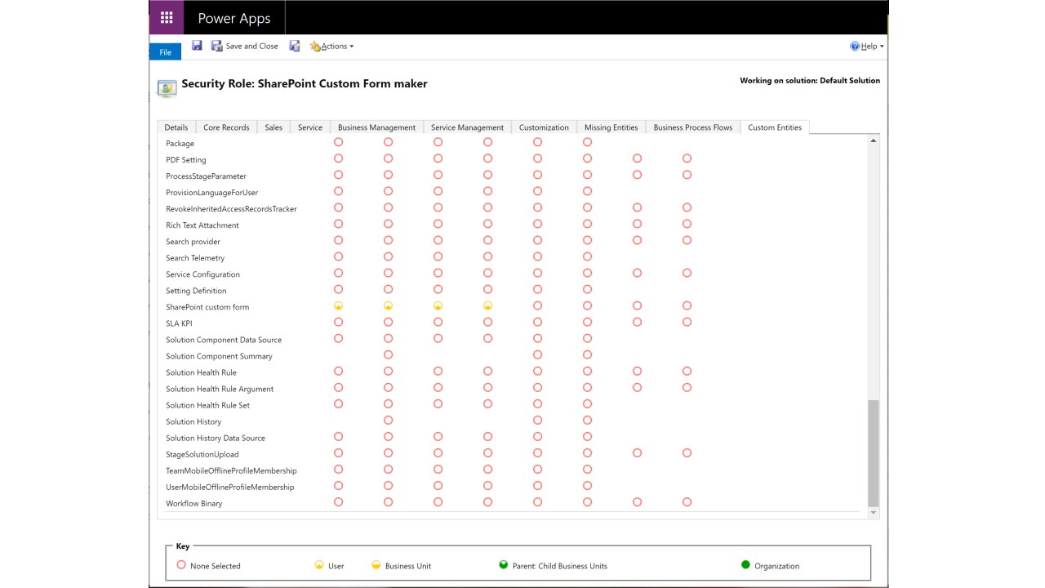The width and height of the screenshot is (1045, 588).
Task: Toggle the only privilege circle on Solution History row's left
Action: click(389, 421)
